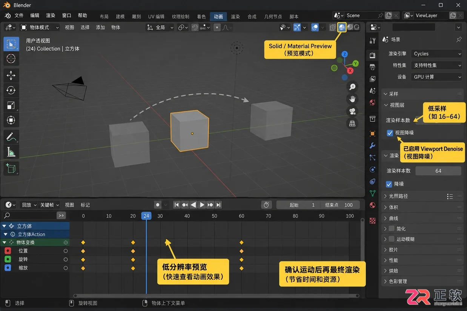This screenshot has width=467, height=311.
Task: Select the Add Cube tool
Action: [x=11, y=169]
